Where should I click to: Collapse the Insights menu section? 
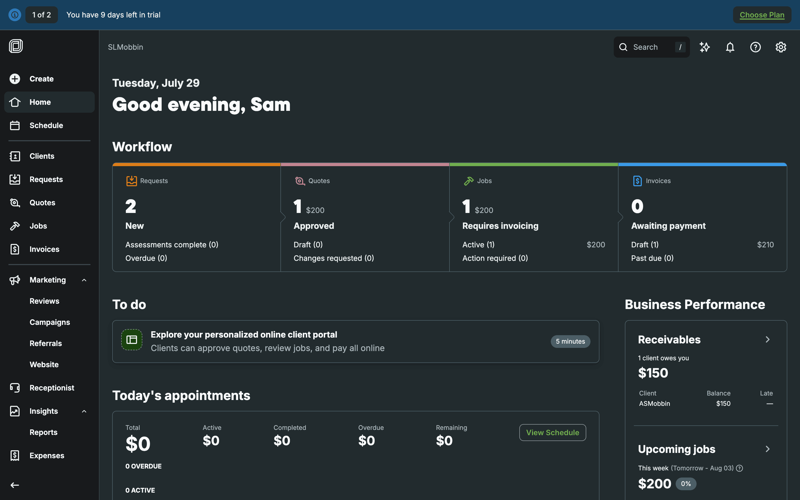(x=84, y=411)
